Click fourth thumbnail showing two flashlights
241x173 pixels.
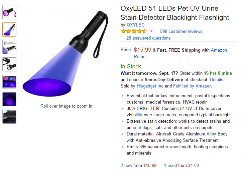pos(9,64)
